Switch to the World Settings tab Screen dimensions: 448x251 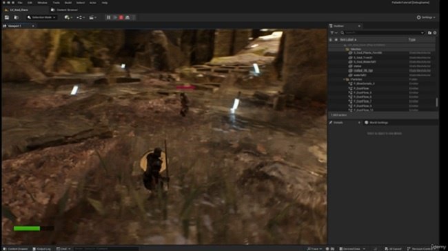point(376,123)
